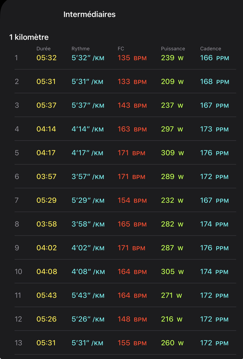The height and width of the screenshot is (359, 243).
Task: Click power value 305 W
Action: (172, 272)
